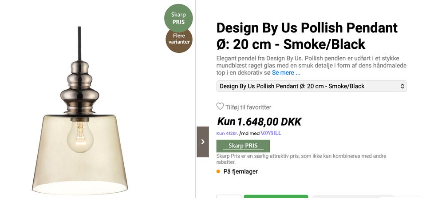
Task: Click the ViaBill logo
Action: pyautogui.click(x=271, y=133)
